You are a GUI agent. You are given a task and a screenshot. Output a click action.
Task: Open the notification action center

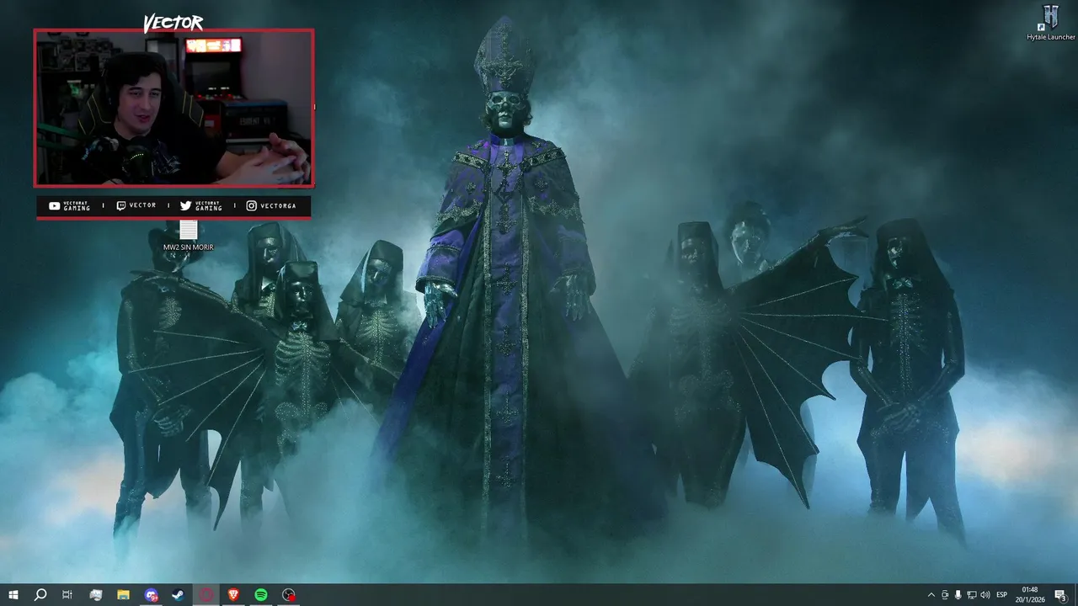coord(1061,595)
